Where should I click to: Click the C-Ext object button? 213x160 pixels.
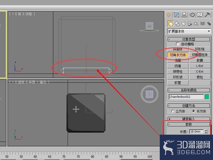pos(200,71)
